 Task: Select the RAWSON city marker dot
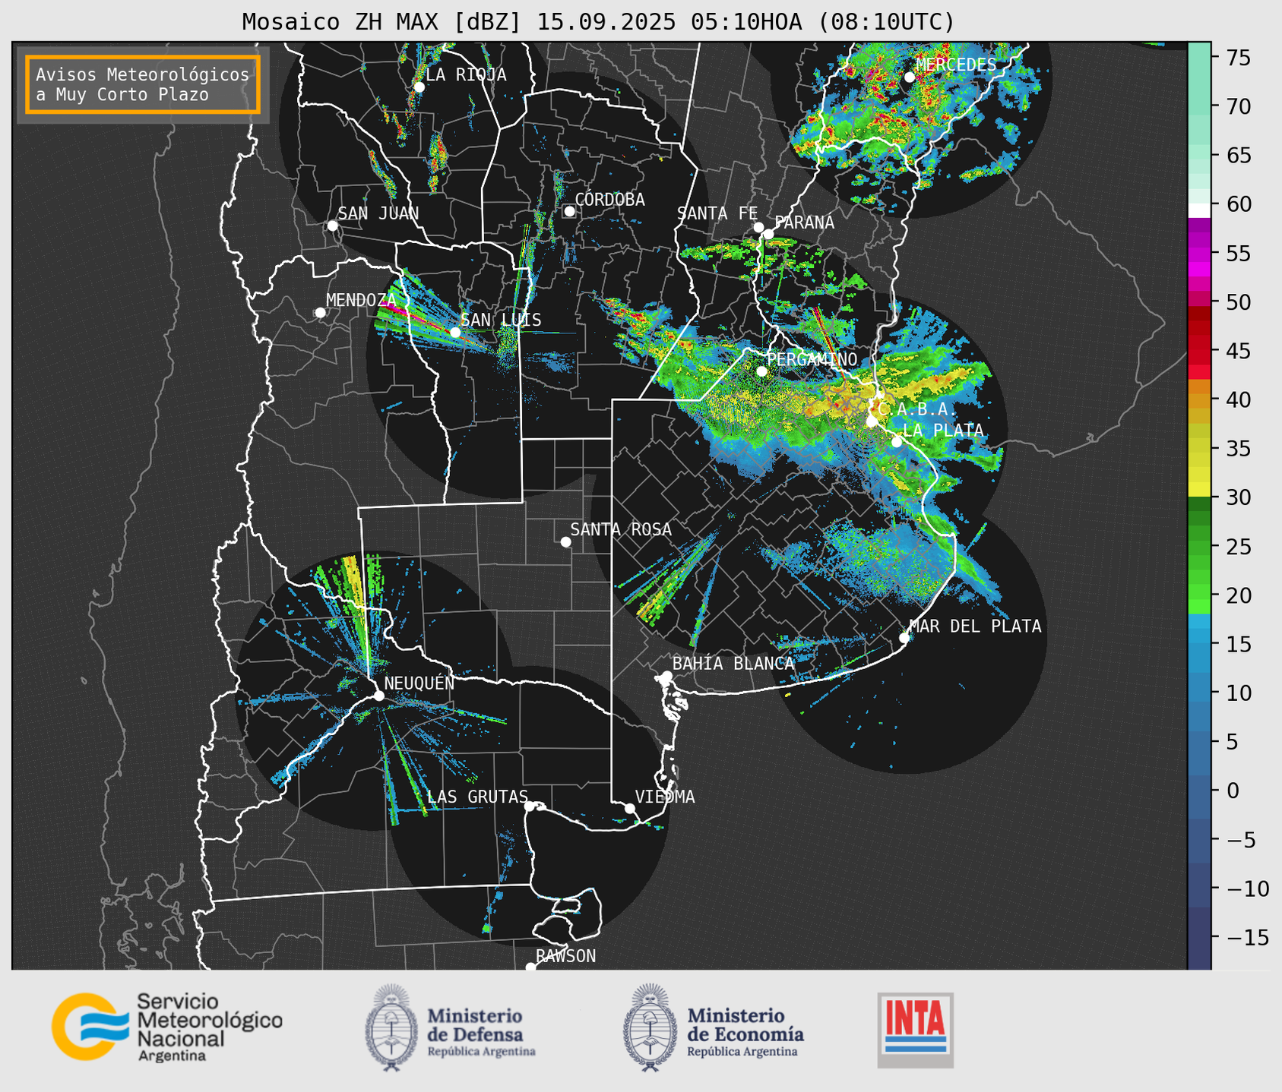click(530, 967)
